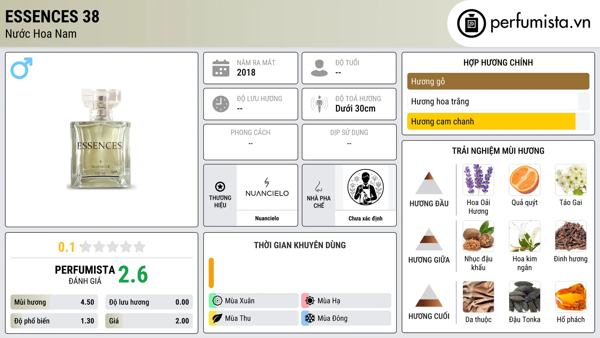Click the Dịp sử dụng card
The height and width of the screenshot is (338, 600).
tap(349, 142)
